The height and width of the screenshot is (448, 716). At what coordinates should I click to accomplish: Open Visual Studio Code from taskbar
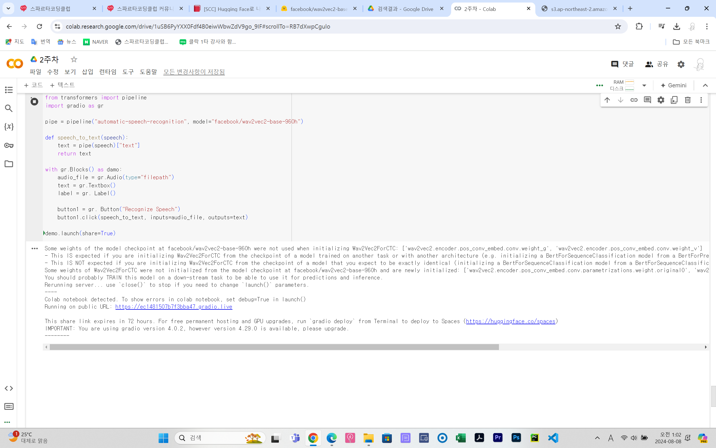point(553,438)
